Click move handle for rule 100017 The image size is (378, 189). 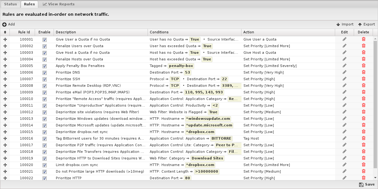[x=5, y=145]
